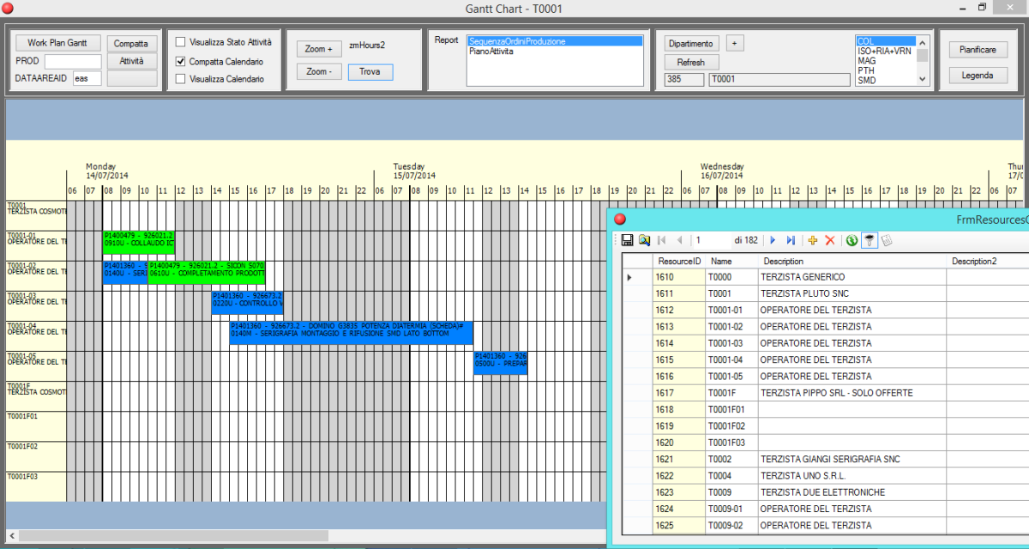Click the field showing 385
This screenshot has width=1029, height=549.
pos(684,80)
